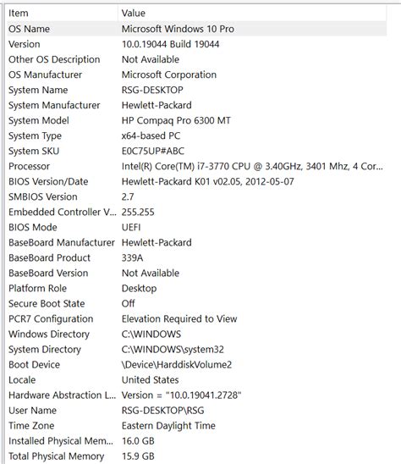The image size is (401, 464).
Task: Select the Processor row
Action: 196,166
